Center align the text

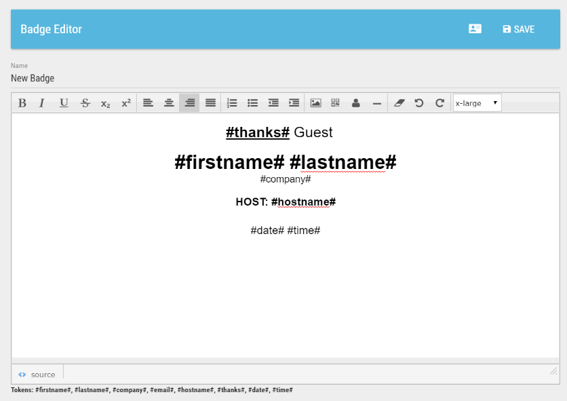pyautogui.click(x=169, y=103)
